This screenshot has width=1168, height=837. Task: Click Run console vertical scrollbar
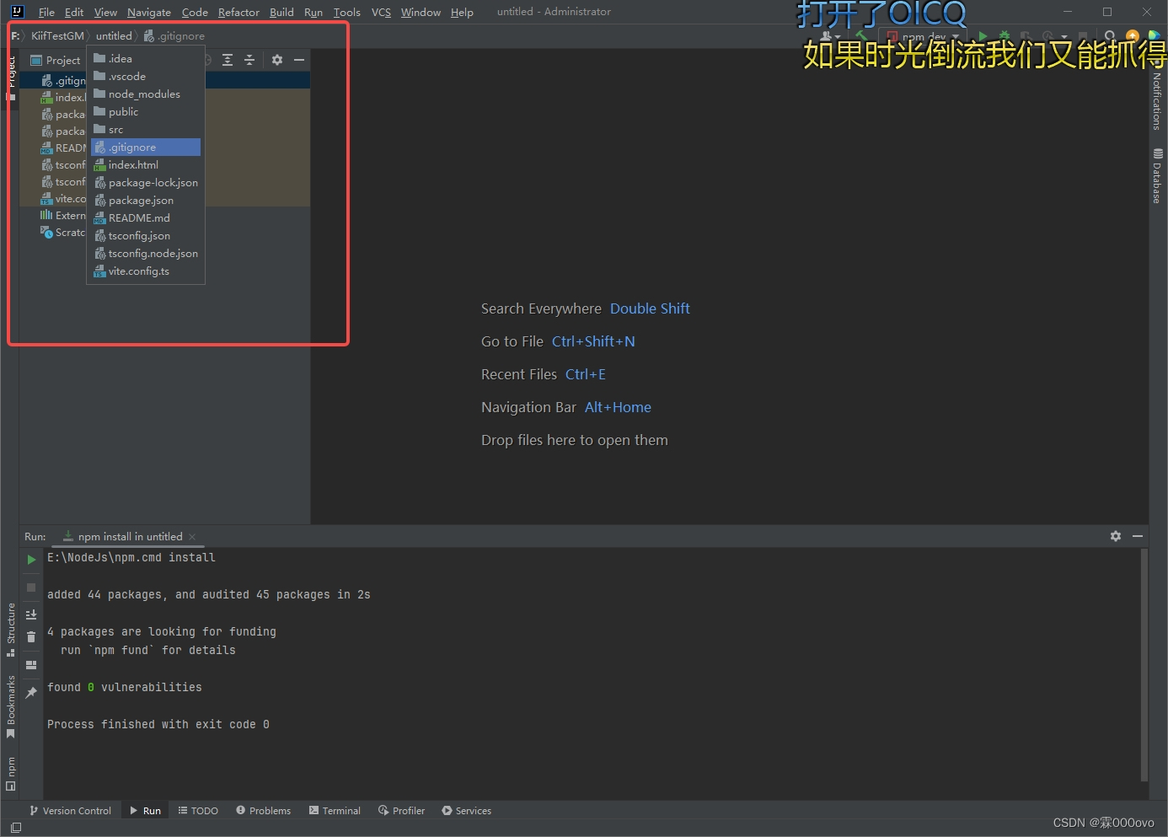1144,665
